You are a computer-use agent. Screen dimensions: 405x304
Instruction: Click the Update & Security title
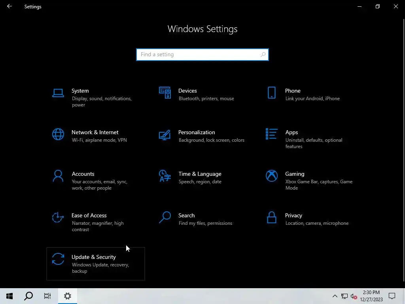(x=93, y=257)
